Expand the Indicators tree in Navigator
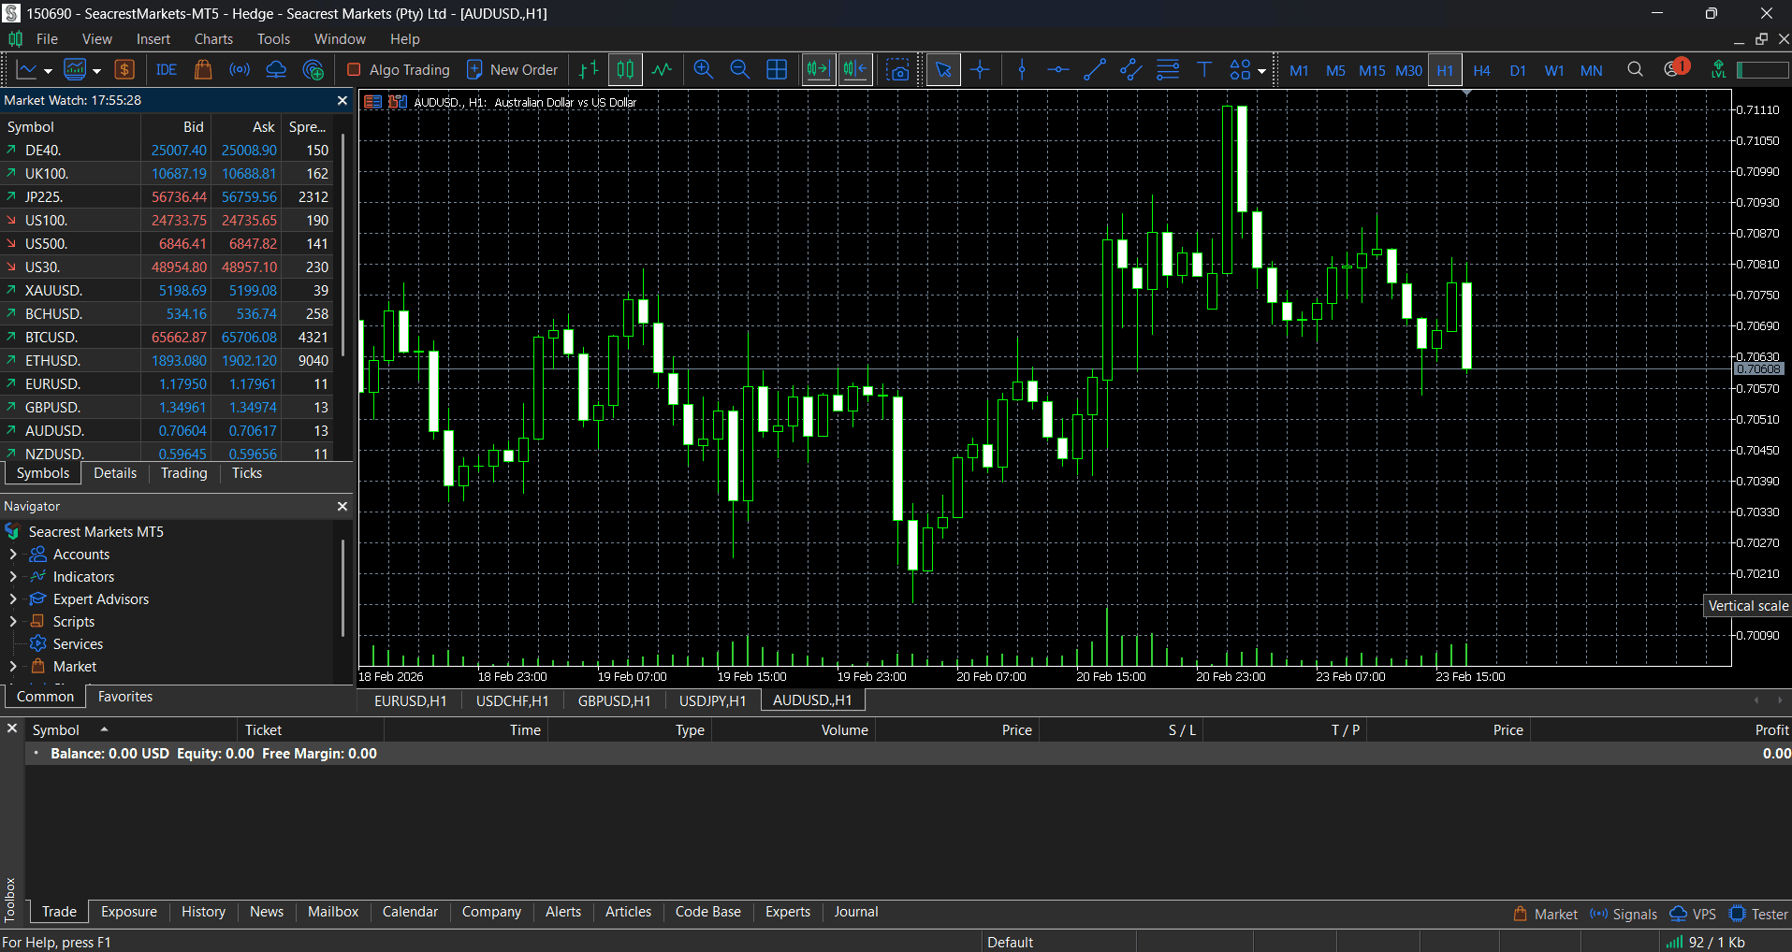1792x952 pixels. [x=13, y=576]
